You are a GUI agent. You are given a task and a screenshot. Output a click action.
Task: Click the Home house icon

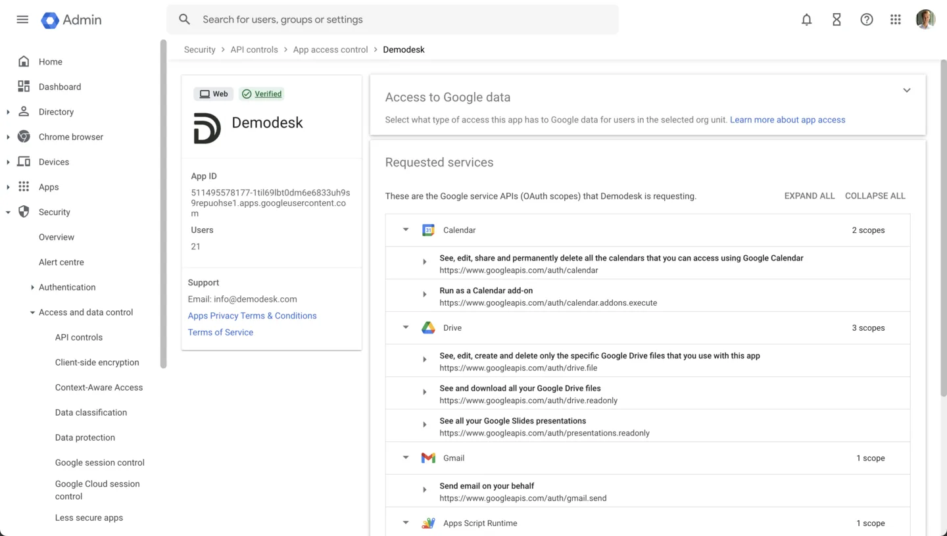pos(24,62)
